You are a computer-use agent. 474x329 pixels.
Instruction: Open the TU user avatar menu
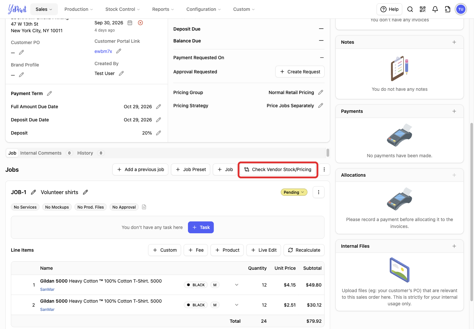point(461,9)
